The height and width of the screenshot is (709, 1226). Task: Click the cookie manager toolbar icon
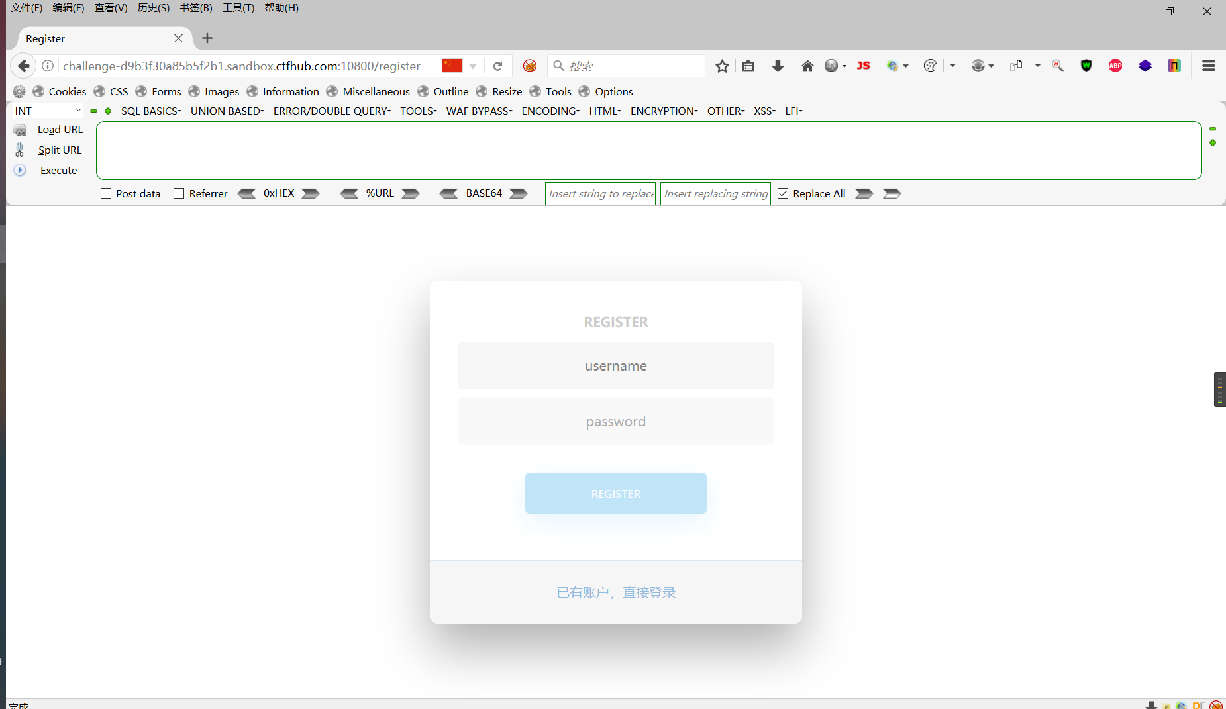[x=931, y=66]
